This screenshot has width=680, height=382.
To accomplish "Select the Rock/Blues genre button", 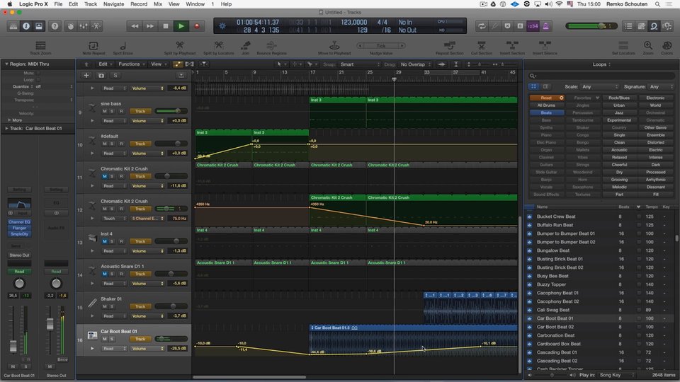I will (619, 98).
